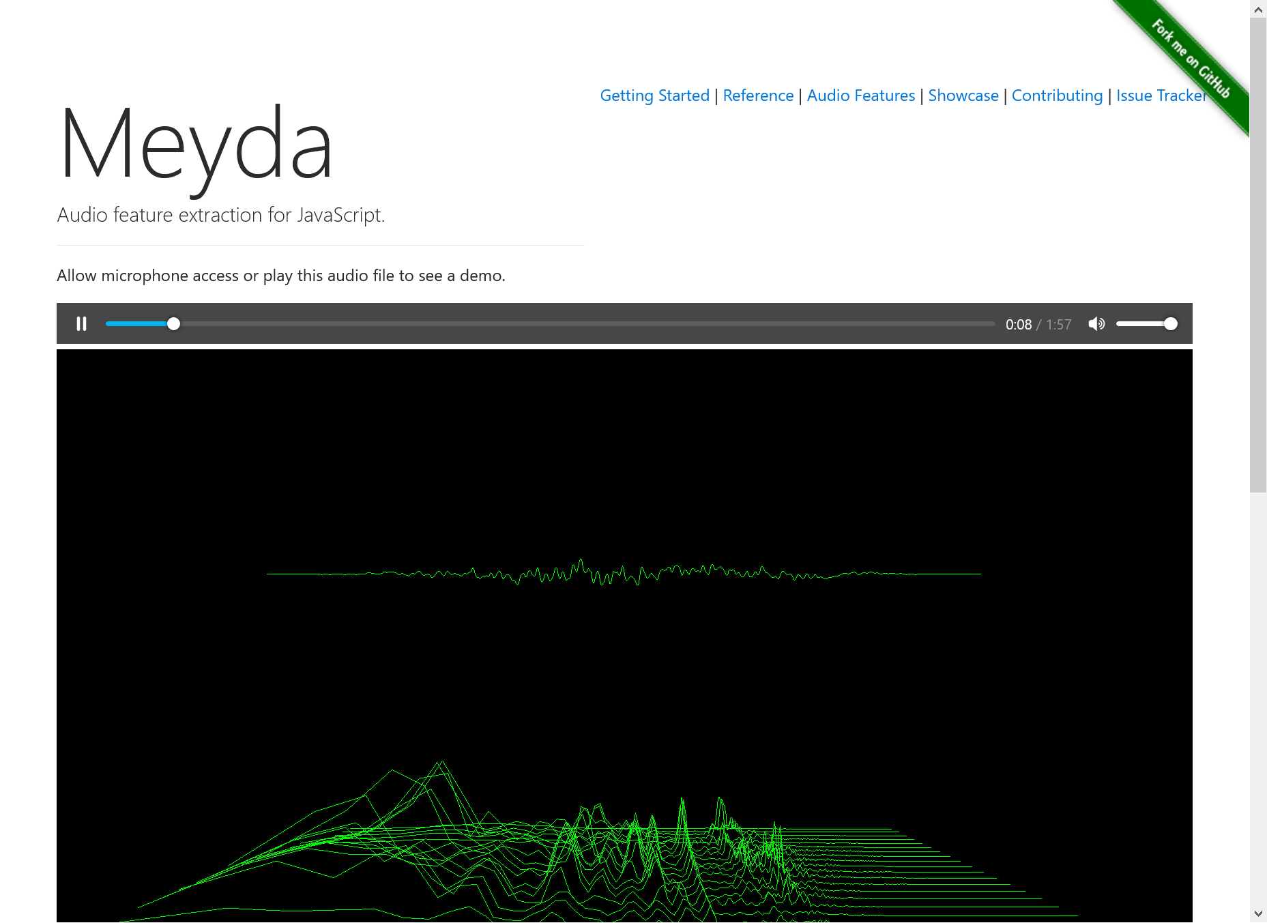This screenshot has height=923, width=1267.
Task: Click the 'Allow microphone access' instruction text
Action: click(x=281, y=276)
